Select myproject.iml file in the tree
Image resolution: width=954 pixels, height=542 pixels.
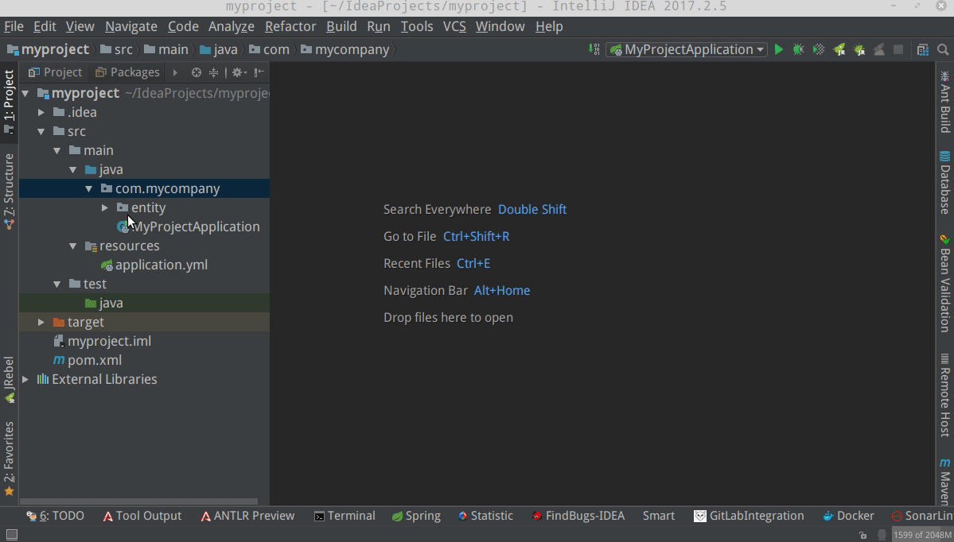tap(103, 342)
